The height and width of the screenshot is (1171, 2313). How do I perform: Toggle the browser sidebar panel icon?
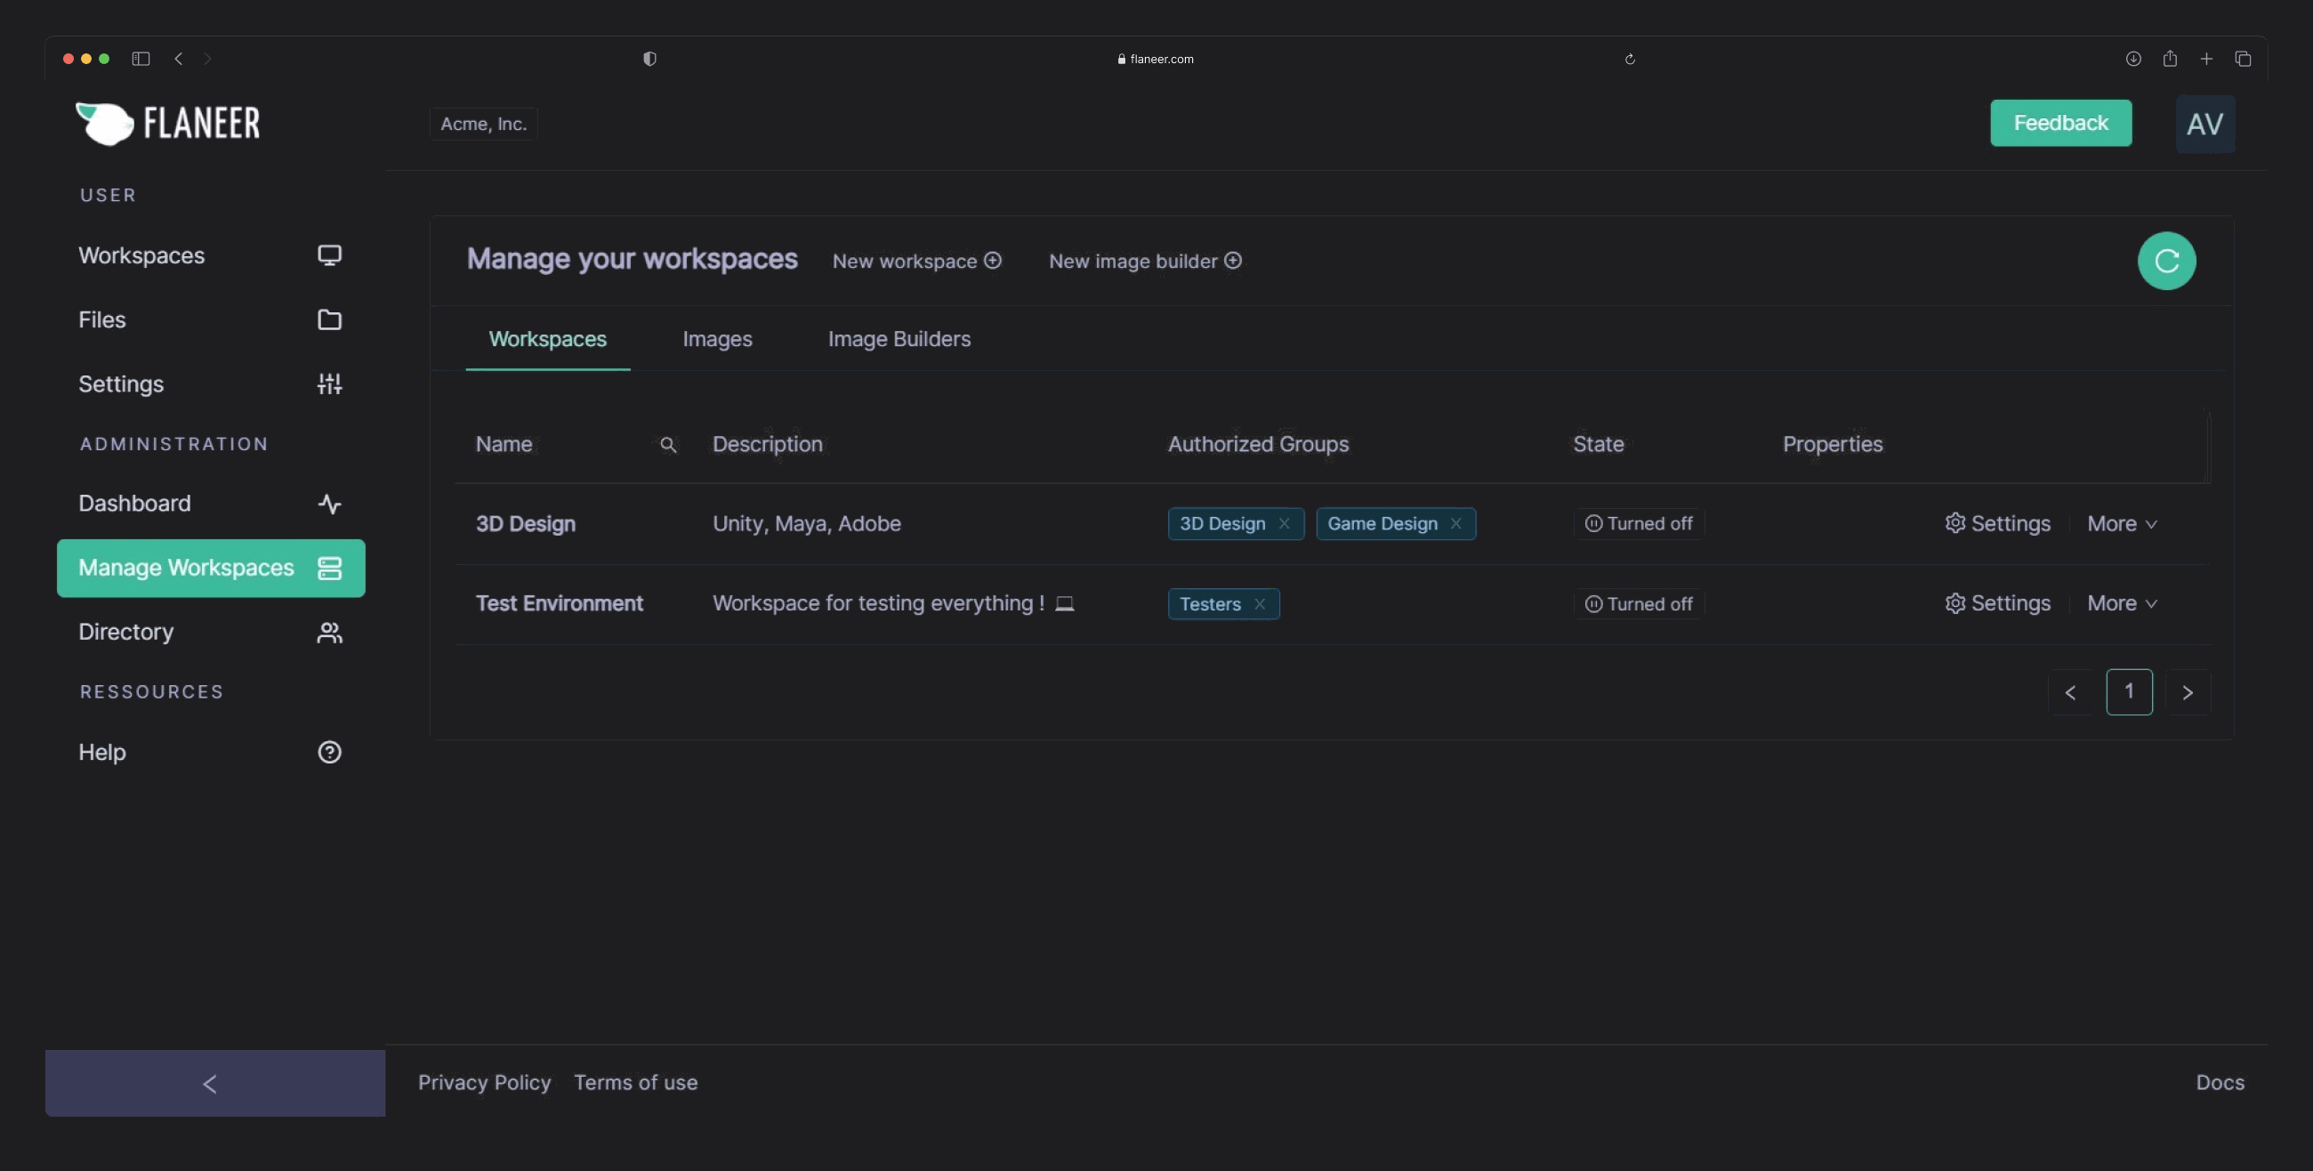(x=141, y=59)
